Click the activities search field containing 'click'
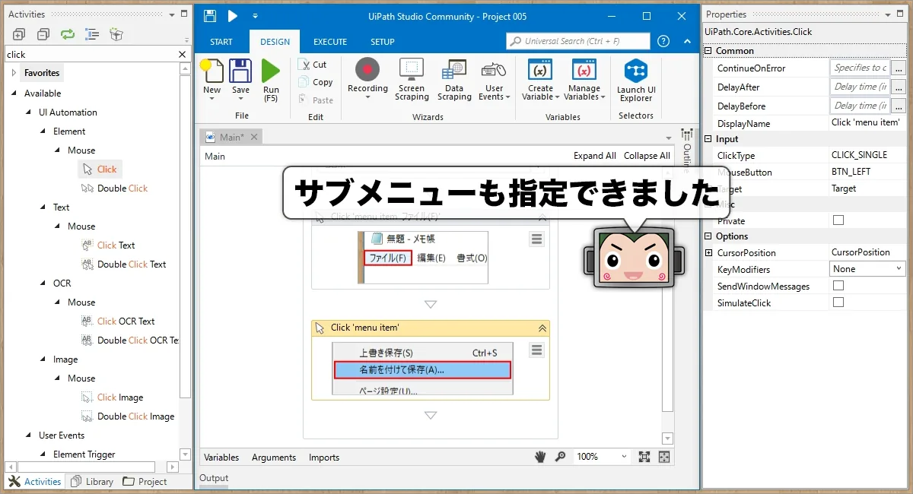913x494 pixels. coord(90,54)
